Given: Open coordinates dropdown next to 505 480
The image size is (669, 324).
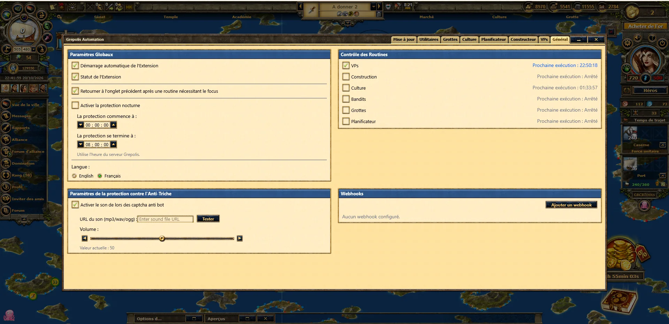Looking at the screenshot, I should [x=33, y=50].
